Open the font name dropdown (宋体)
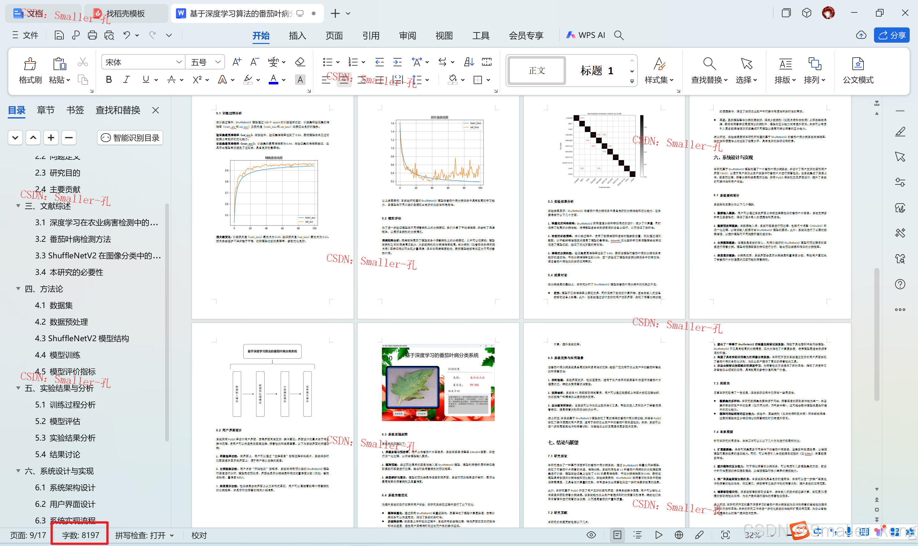Viewport: 918px width, 546px height. (x=179, y=62)
